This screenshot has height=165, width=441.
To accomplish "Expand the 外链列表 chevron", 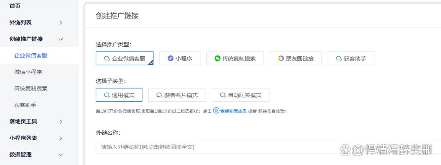I will point(61,23).
